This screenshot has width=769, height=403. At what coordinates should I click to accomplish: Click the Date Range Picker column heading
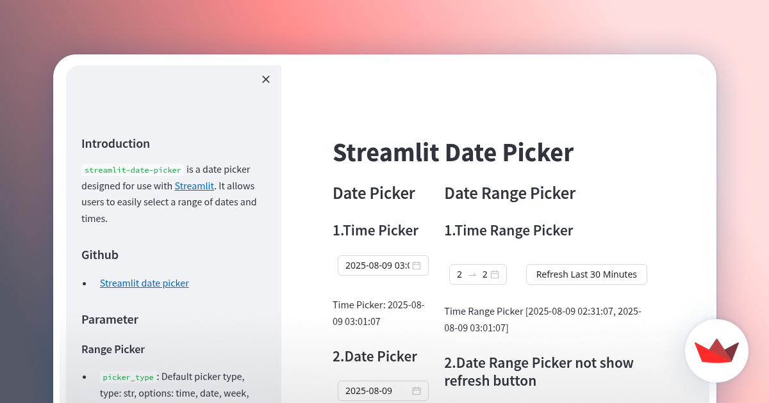tap(510, 193)
